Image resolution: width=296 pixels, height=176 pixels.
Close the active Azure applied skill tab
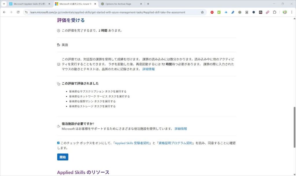[95, 4]
